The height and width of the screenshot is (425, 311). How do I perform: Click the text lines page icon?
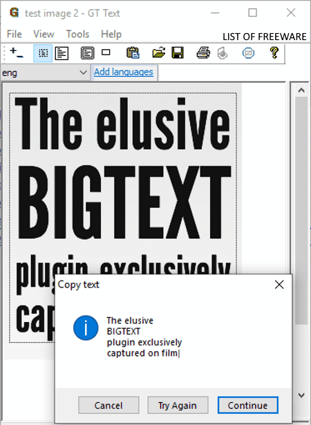62,53
